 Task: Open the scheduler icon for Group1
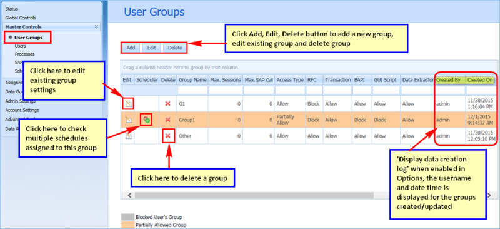click(146, 120)
